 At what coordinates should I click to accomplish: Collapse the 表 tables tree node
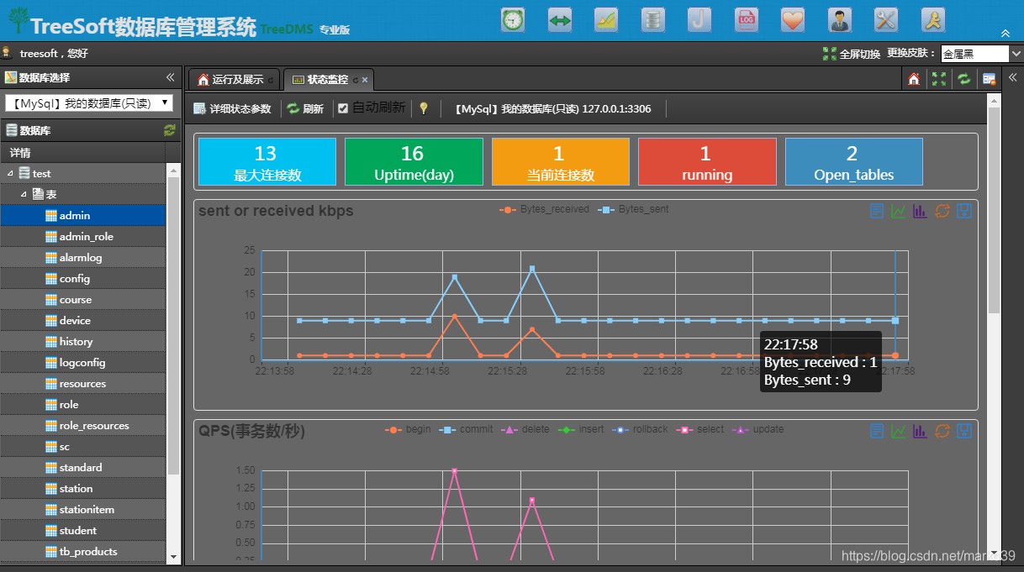[x=24, y=194]
